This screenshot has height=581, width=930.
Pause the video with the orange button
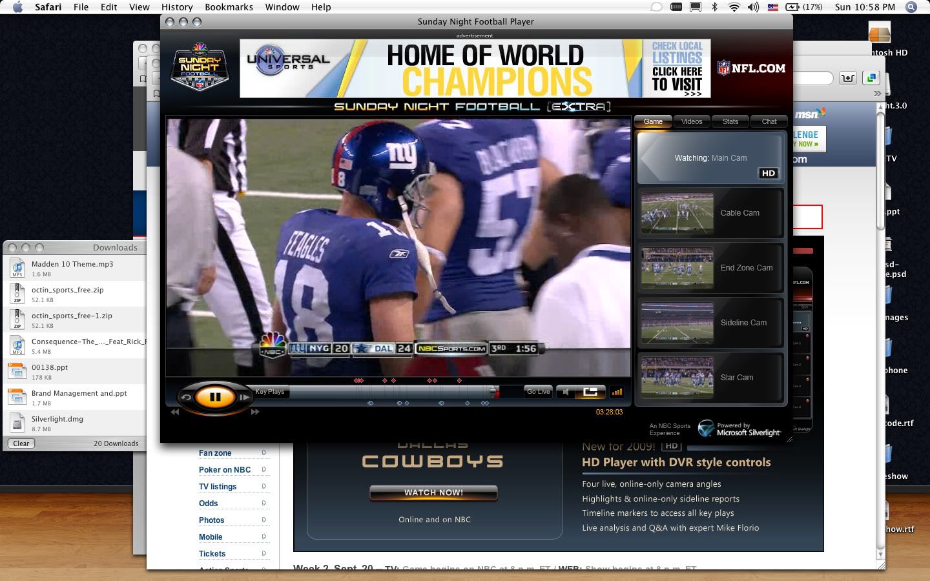pos(215,396)
